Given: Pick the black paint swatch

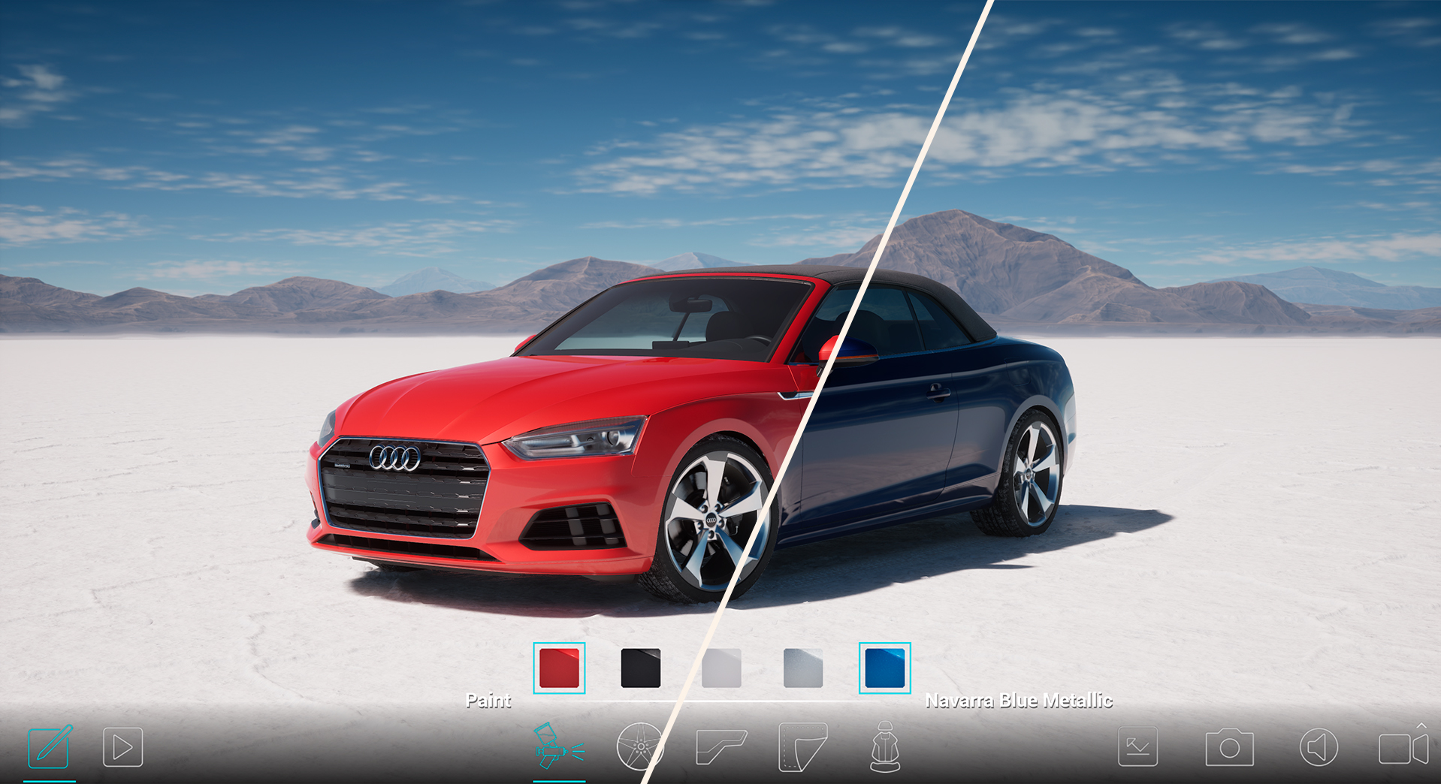Looking at the screenshot, I should [640, 668].
